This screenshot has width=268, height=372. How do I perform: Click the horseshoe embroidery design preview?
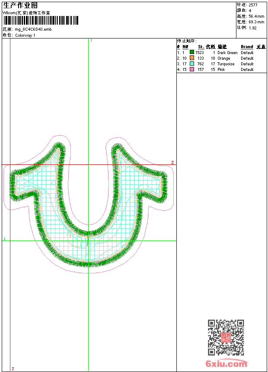(x=88, y=204)
